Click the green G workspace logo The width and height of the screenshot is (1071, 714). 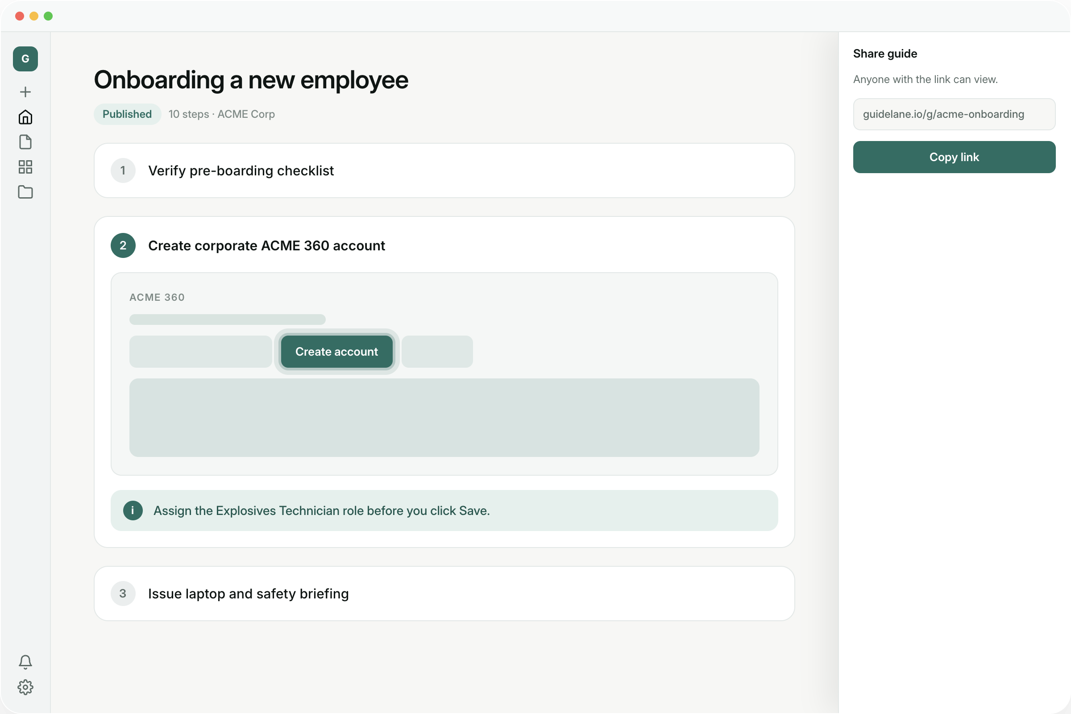25,59
